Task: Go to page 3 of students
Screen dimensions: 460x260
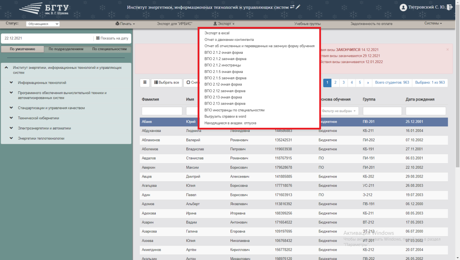Action: [x=343, y=82]
